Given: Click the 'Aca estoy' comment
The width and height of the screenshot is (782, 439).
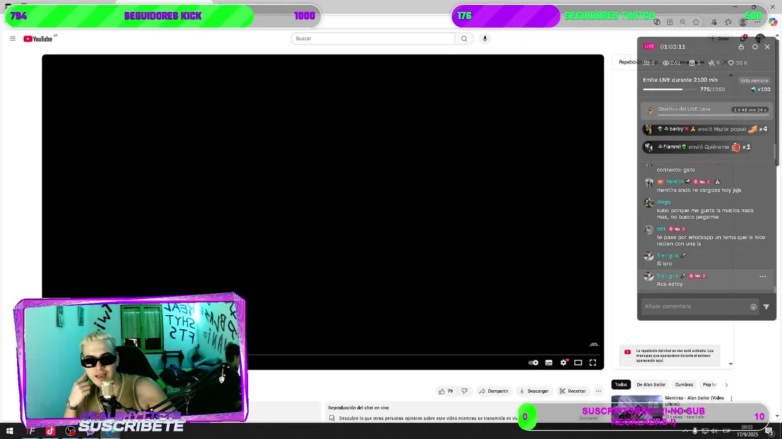Looking at the screenshot, I should [670, 284].
